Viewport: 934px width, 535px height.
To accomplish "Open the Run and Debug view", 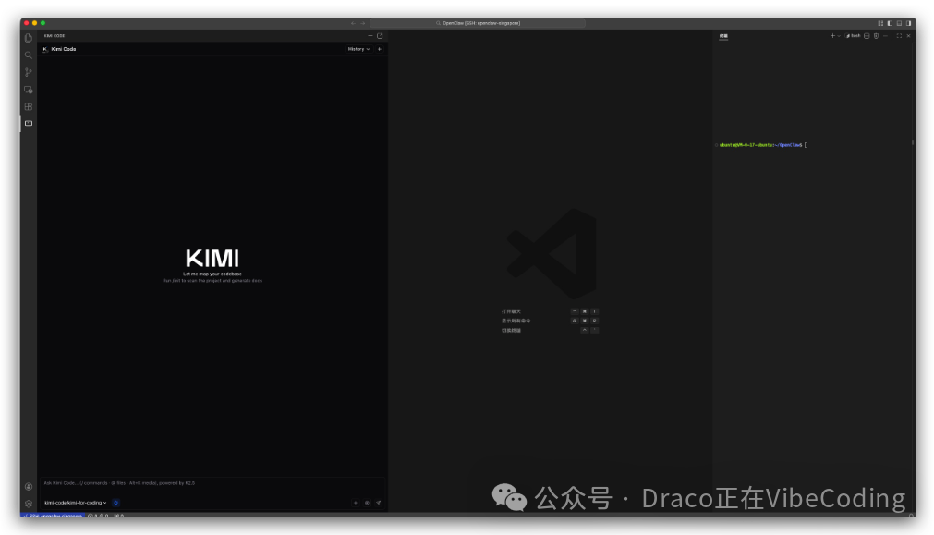I will [x=28, y=89].
